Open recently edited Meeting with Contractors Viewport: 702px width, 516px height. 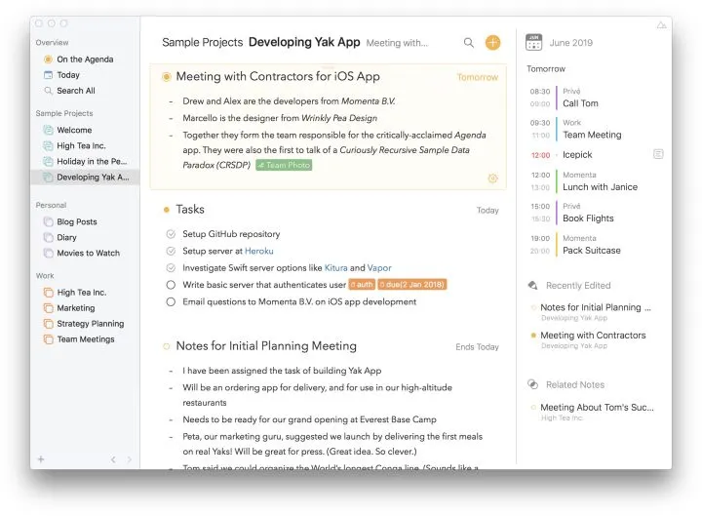point(593,335)
